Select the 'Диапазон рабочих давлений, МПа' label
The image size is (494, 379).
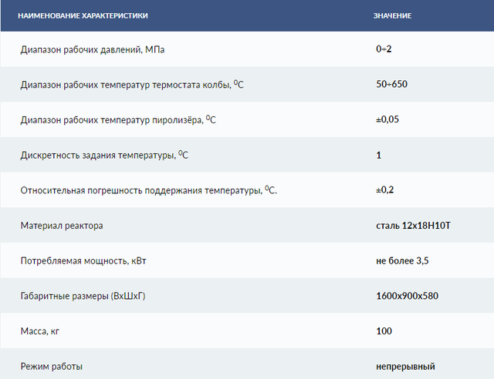[93, 49]
